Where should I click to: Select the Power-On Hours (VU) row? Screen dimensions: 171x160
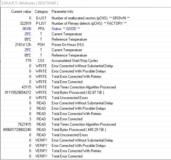(86, 45)
